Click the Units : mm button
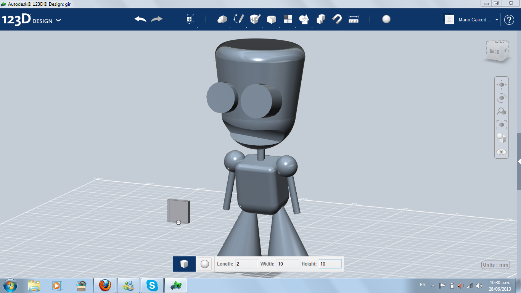521x293 pixels. coord(496,265)
